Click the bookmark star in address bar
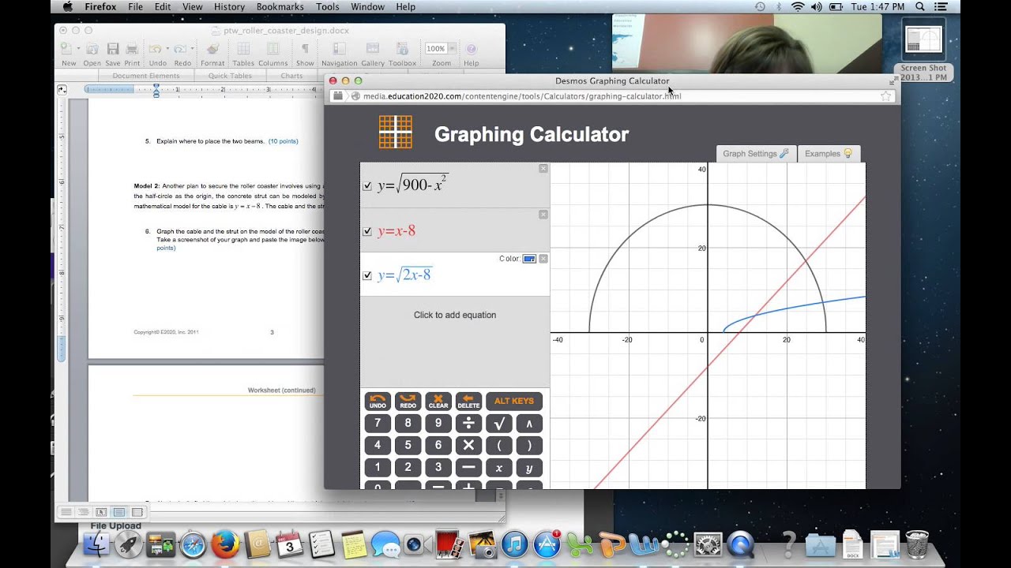This screenshot has width=1011, height=568. (886, 96)
